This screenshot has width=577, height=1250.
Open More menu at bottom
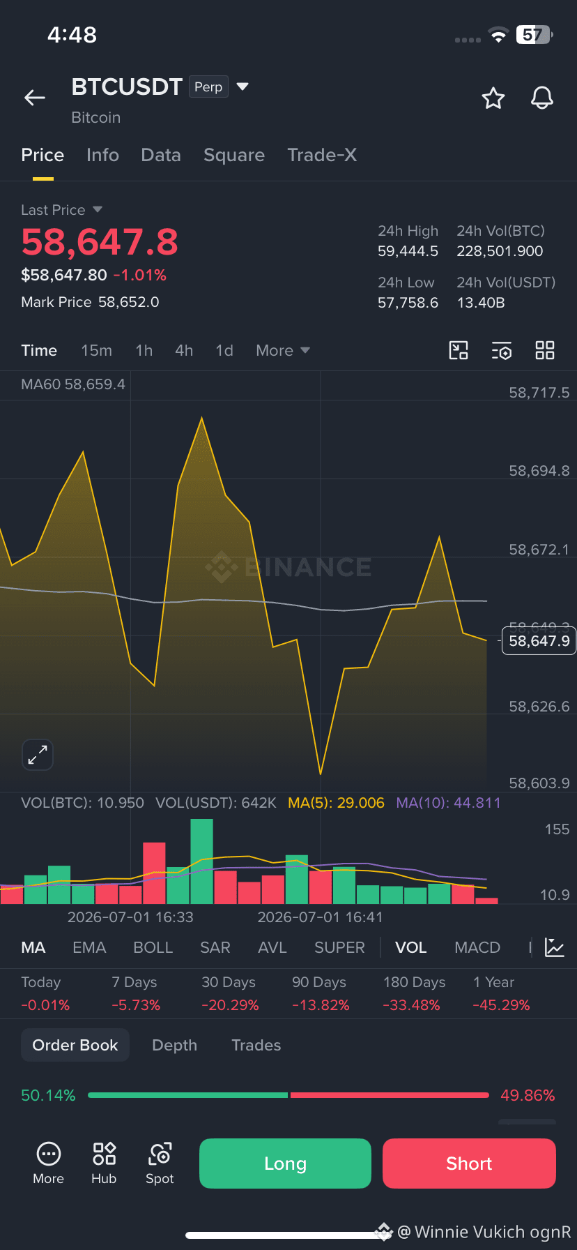(48, 1164)
